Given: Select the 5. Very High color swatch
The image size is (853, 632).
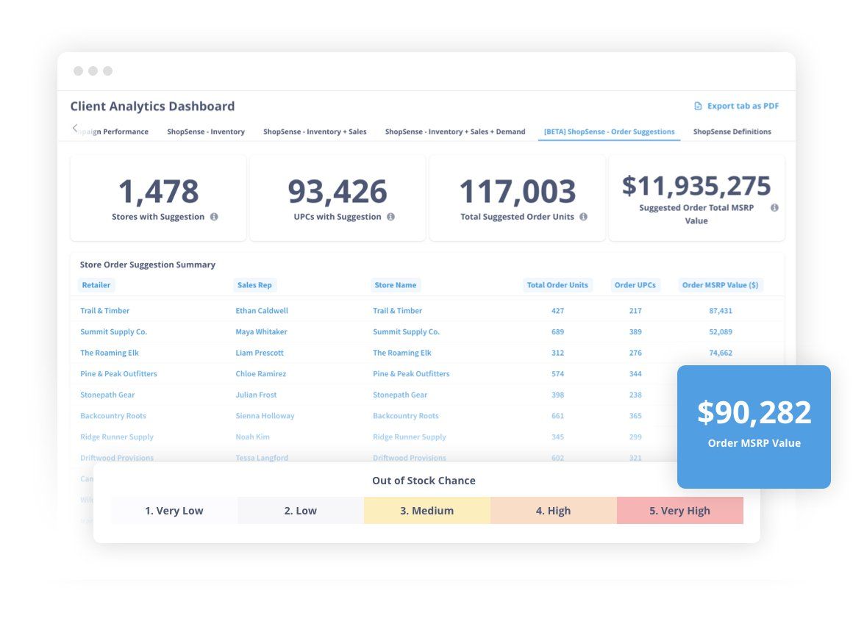Looking at the screenshot, I should click(x=680, y=511).
